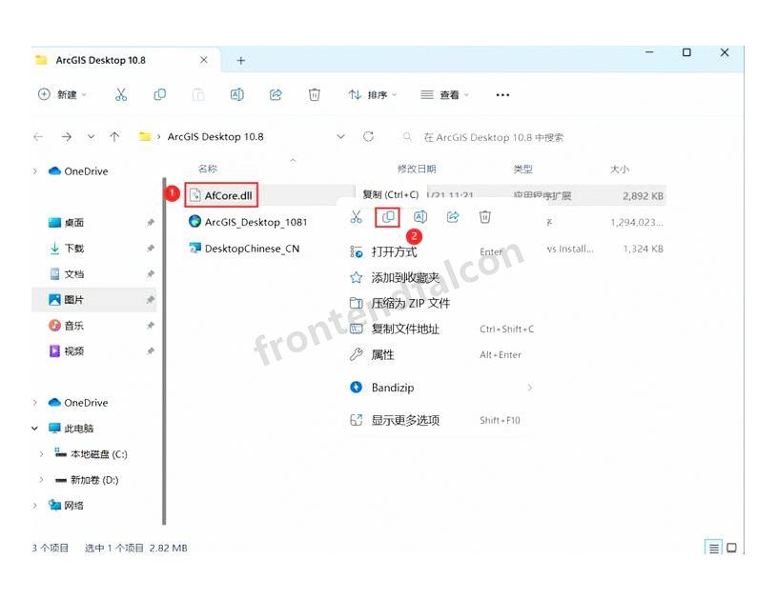Open the three-dot more options toolbar menu
Viewport: 777px width, 600px height.
502,94
